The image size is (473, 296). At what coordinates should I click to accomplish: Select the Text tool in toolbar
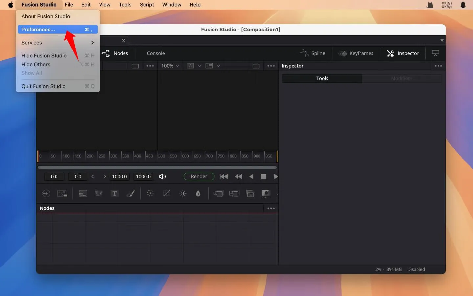point(114,194)
